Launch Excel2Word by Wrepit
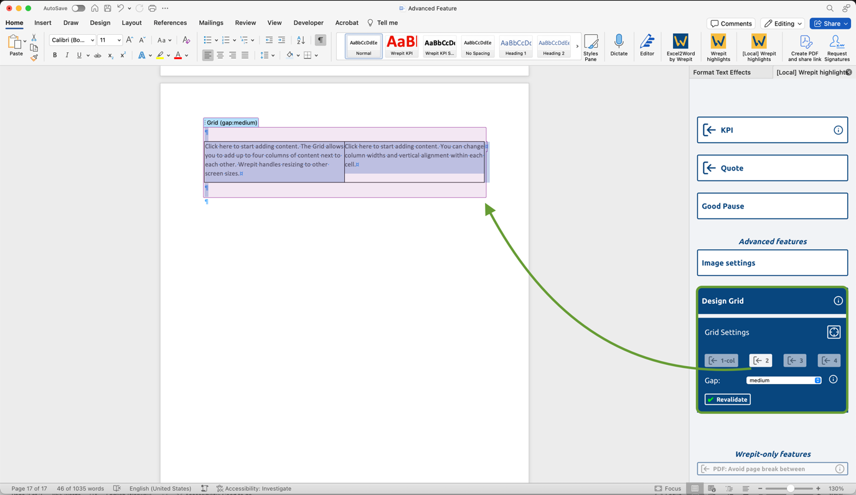This screenshot has width=856, height=495. coord(680,47)
